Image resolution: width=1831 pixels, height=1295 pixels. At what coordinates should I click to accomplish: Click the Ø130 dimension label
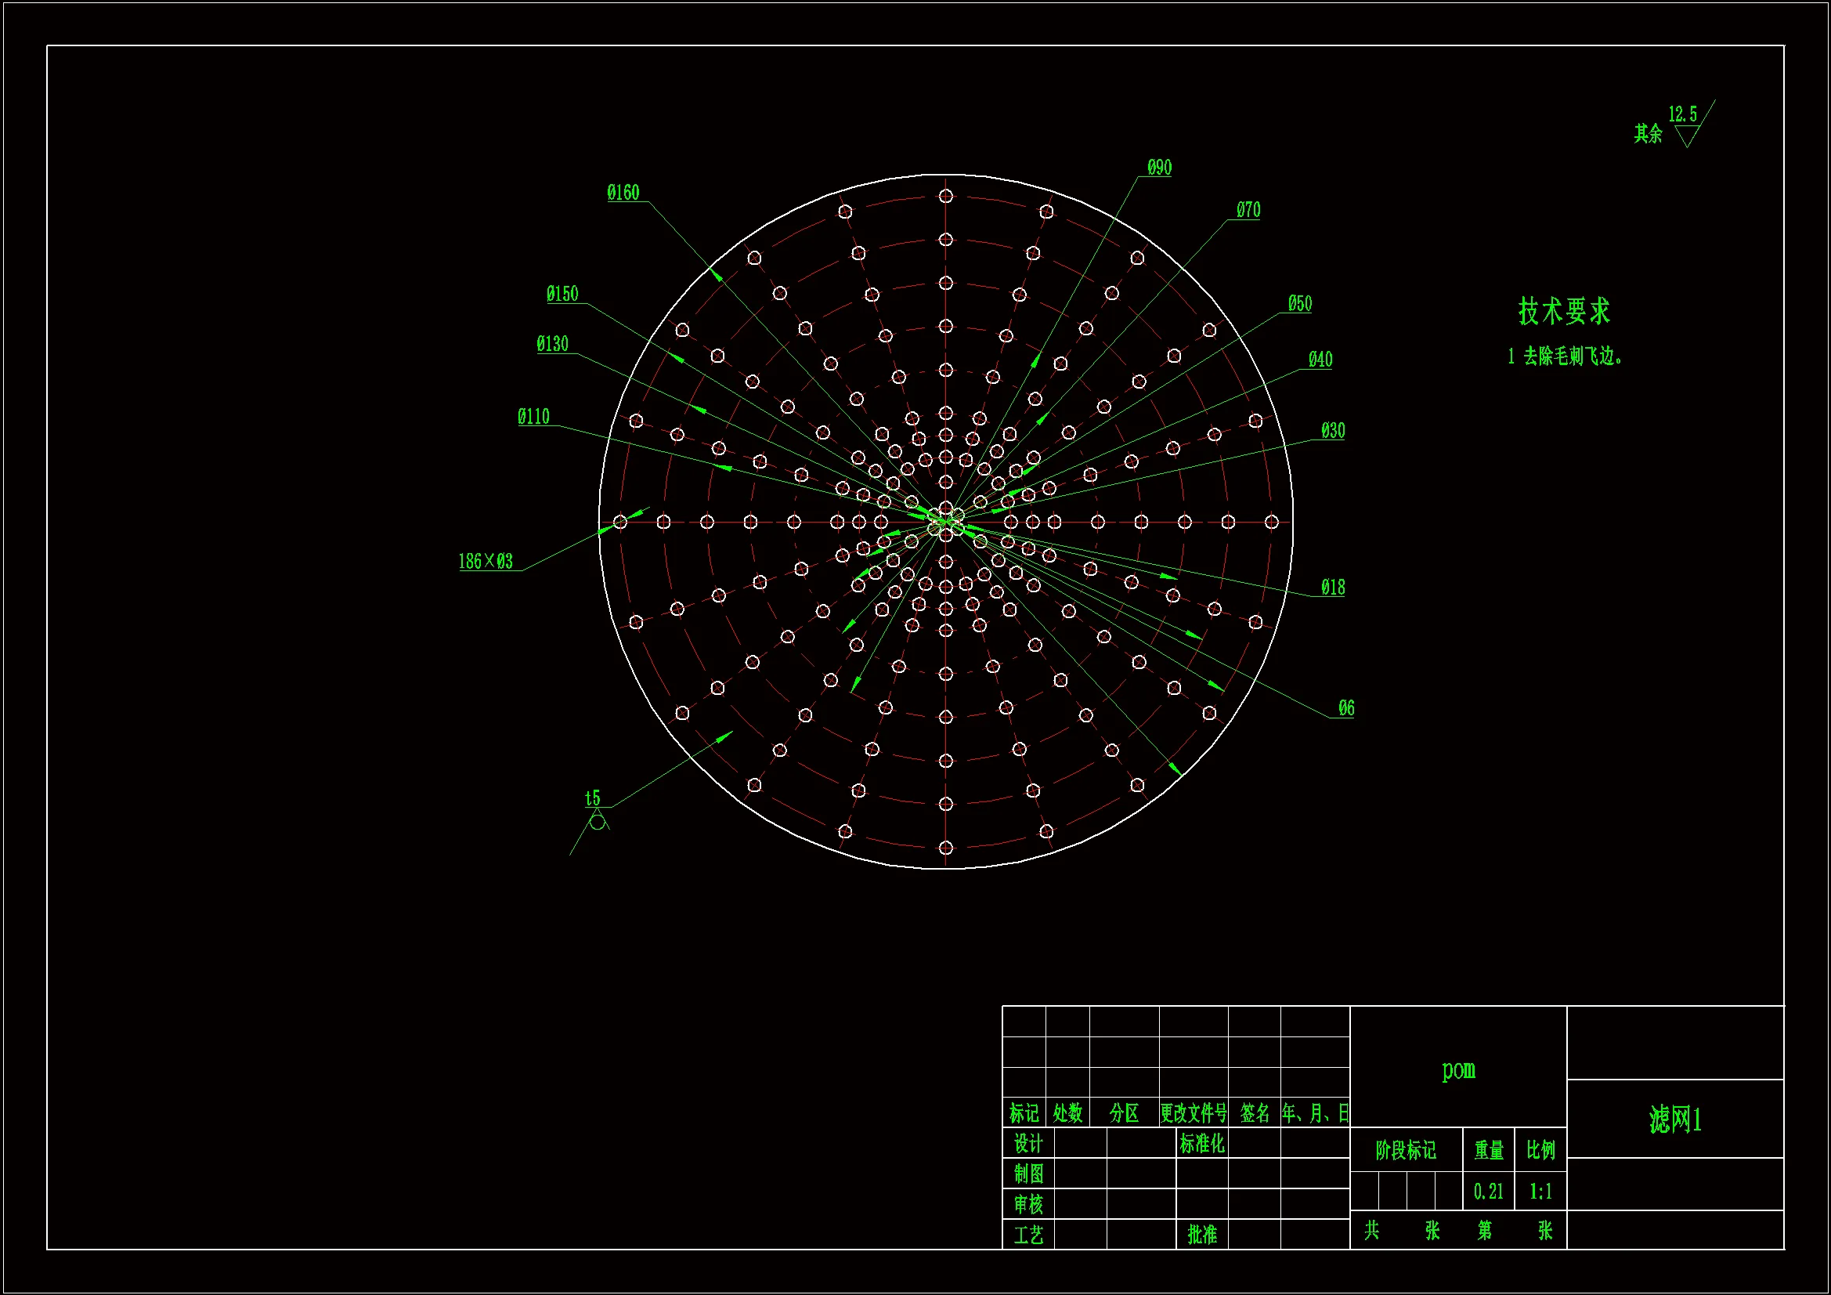click(x=552, y=344)
